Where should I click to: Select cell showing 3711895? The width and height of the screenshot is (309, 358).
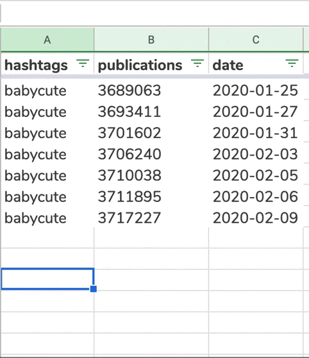click(151, 196)
